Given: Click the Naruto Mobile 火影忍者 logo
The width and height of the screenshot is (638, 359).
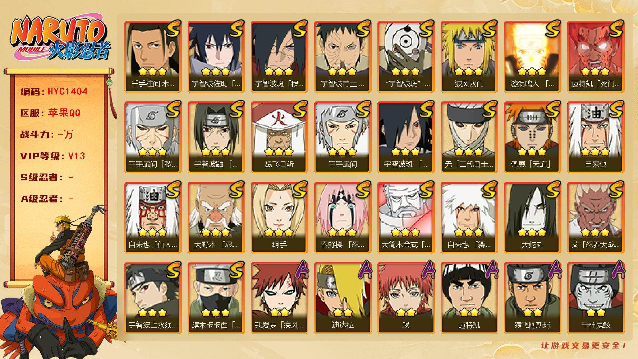Looking at the screenshot, I should (60, 39).
